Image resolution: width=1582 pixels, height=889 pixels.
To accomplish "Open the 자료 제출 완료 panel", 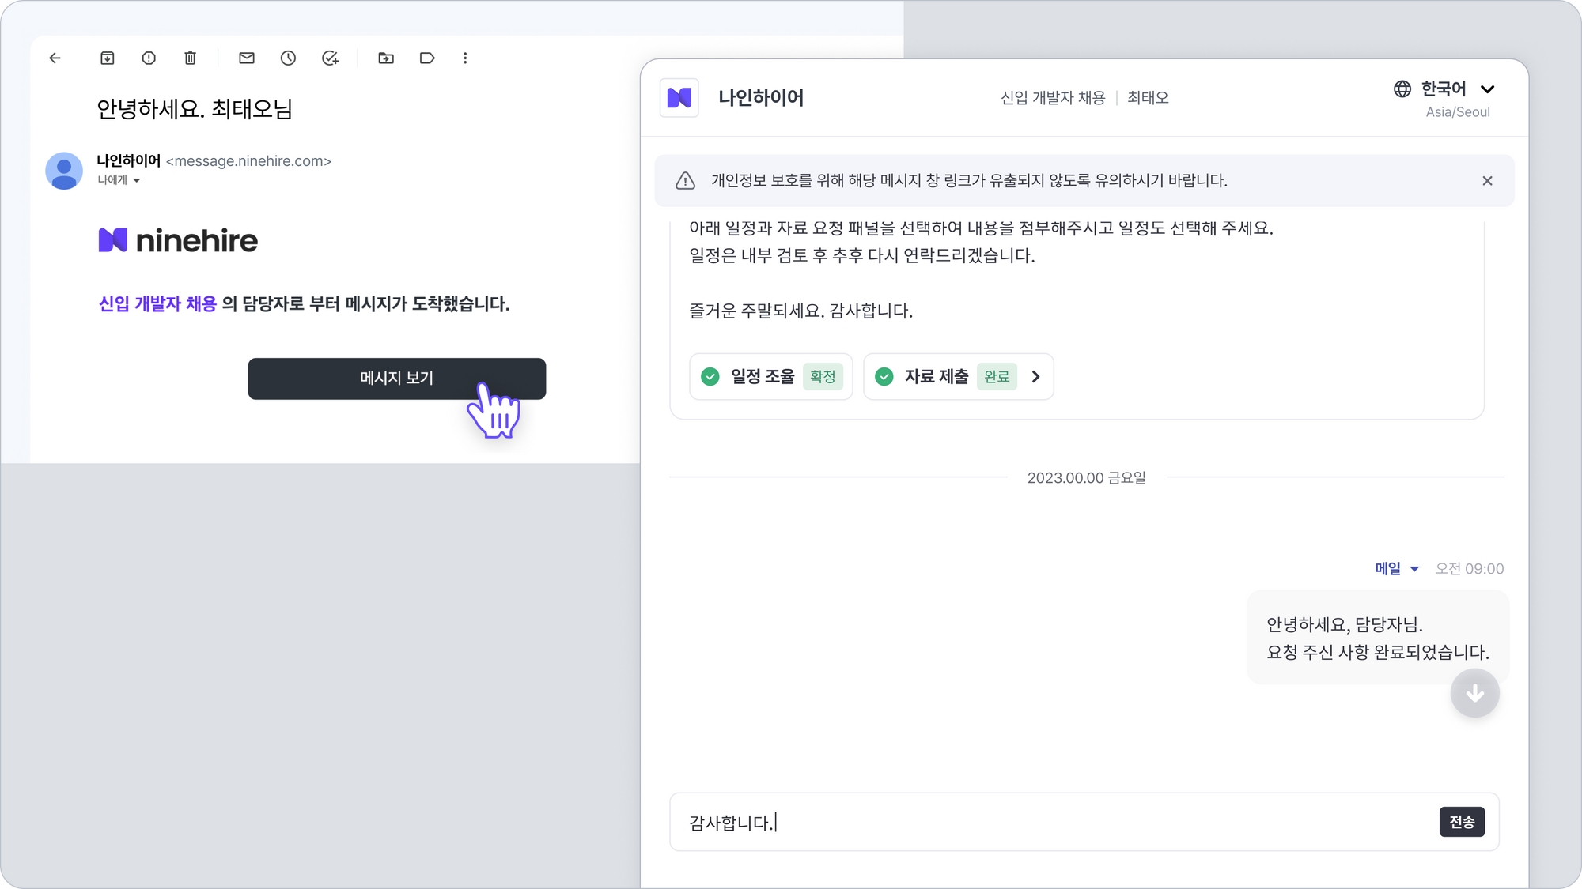I will click(958, 377).
